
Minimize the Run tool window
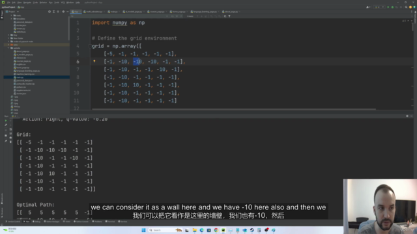[x=411, y=116]
